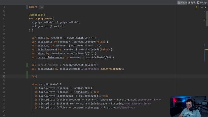Click offlineError string resource

(126, 108)
